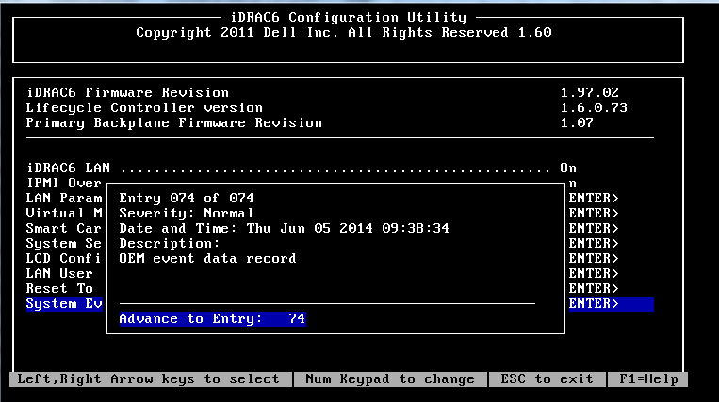Click the Date and Time line

[285, 229]
